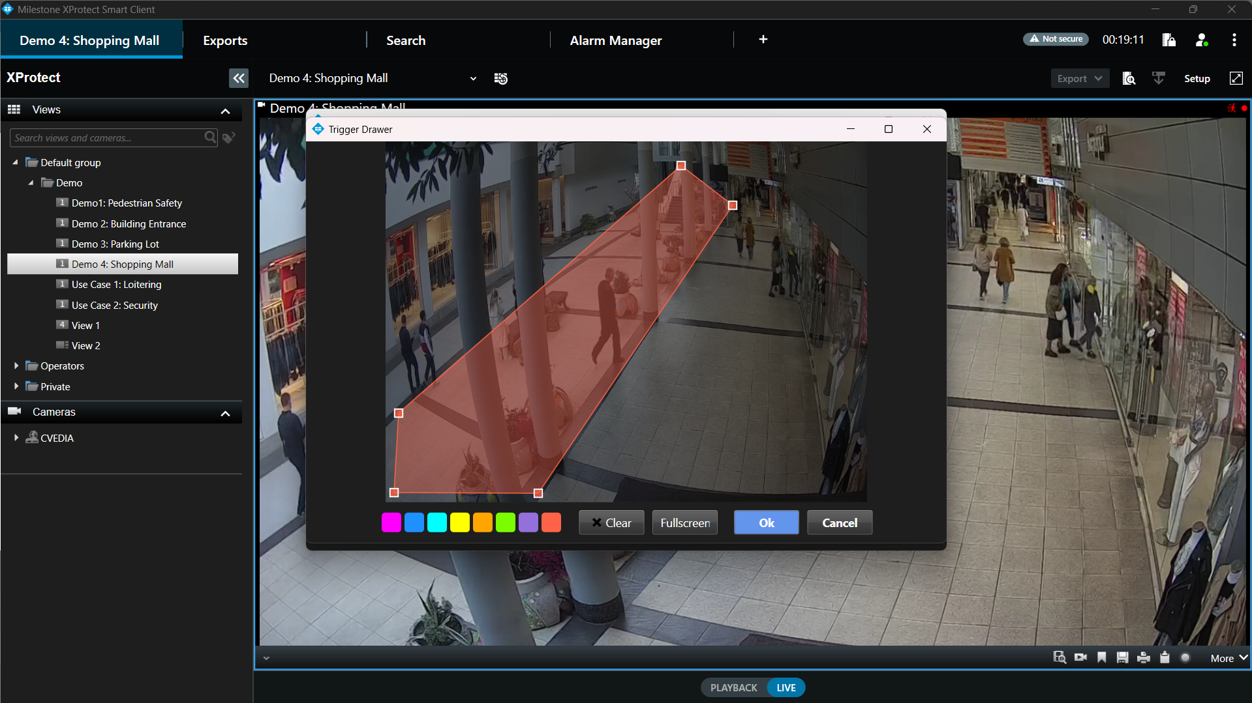
Task: Click the Cameras panel camera icon
Action: [14, 411]
